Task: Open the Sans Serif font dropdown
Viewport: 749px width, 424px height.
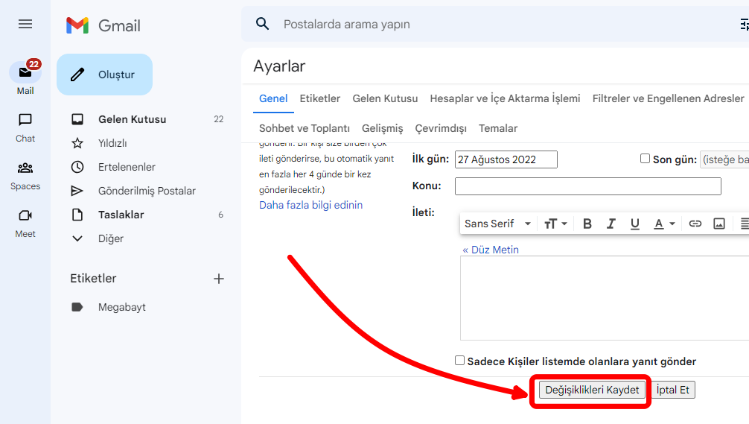Action: pos(497,224)
